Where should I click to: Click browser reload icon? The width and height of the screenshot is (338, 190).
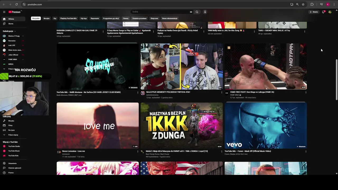pyautogui.click(x=16, y=4)
